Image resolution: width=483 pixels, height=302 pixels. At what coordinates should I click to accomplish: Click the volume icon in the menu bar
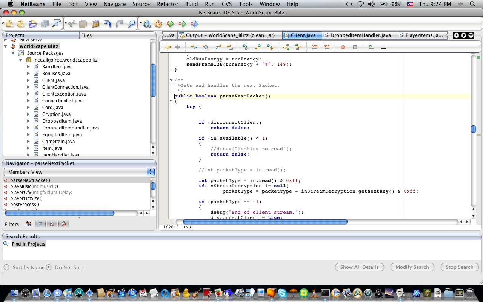(371, 4)
